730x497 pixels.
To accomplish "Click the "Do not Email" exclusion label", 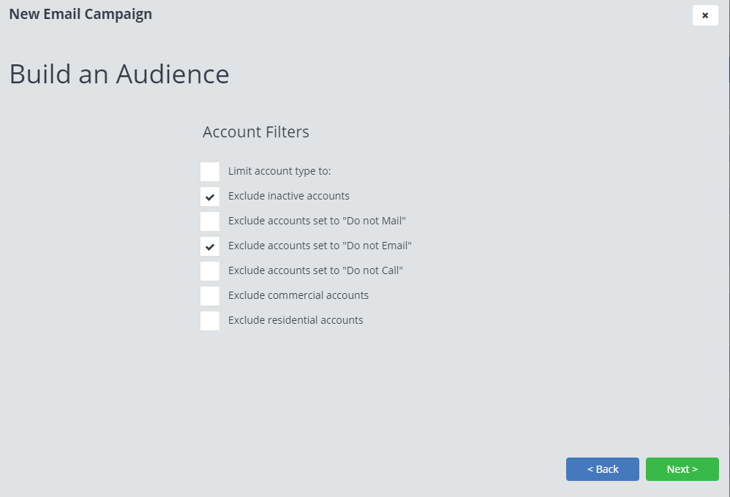I will 320,246.
